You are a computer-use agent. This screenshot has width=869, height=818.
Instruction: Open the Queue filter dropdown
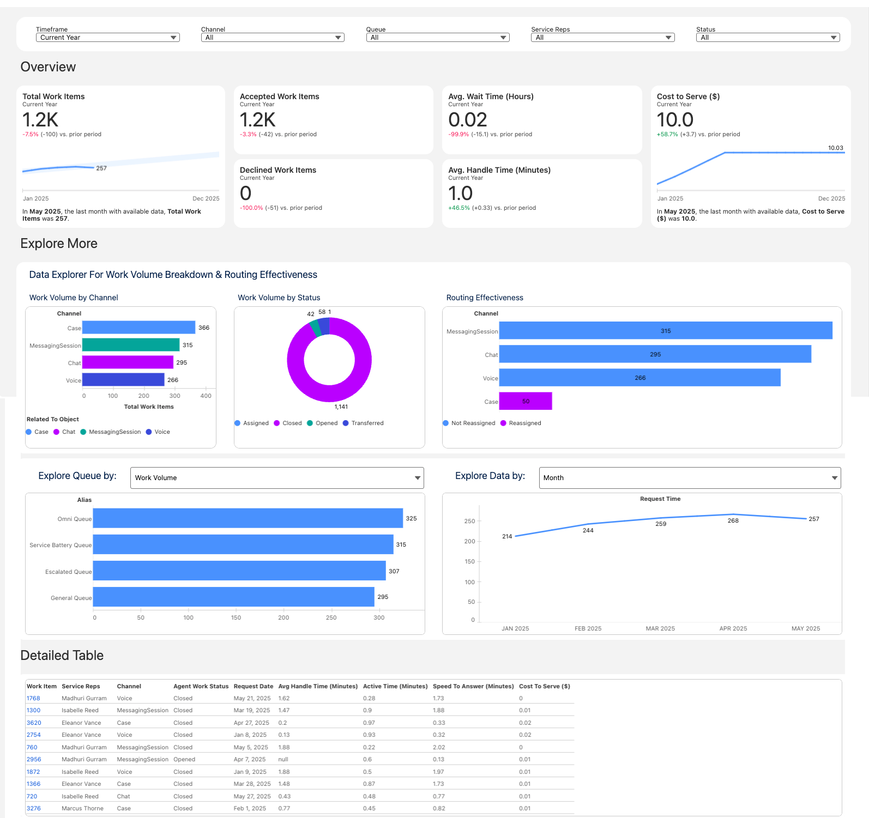[x=438, y=38]
